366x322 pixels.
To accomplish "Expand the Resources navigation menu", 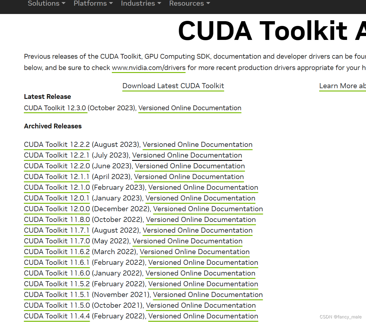I will point(189,4).
